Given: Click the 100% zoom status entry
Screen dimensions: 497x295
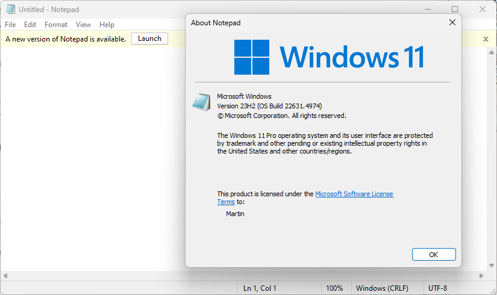Looking at the screenshot, I should pyautogui.click(x=334, y=288).
